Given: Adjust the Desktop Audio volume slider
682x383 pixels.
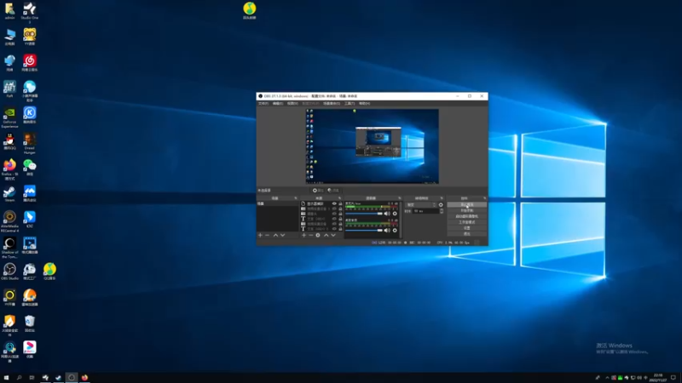Looking at the screenshot, I should (364, 230).
